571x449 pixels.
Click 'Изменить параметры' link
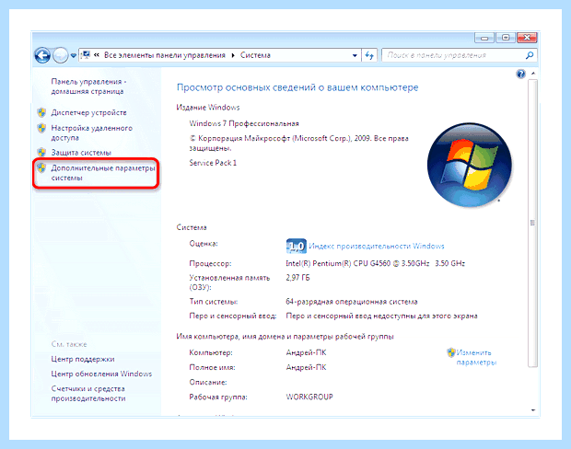tap(476, 358)
